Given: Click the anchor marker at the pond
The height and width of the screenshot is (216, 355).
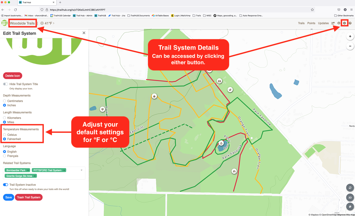Looking at the screenshot, I should click(x=221, y=143).
